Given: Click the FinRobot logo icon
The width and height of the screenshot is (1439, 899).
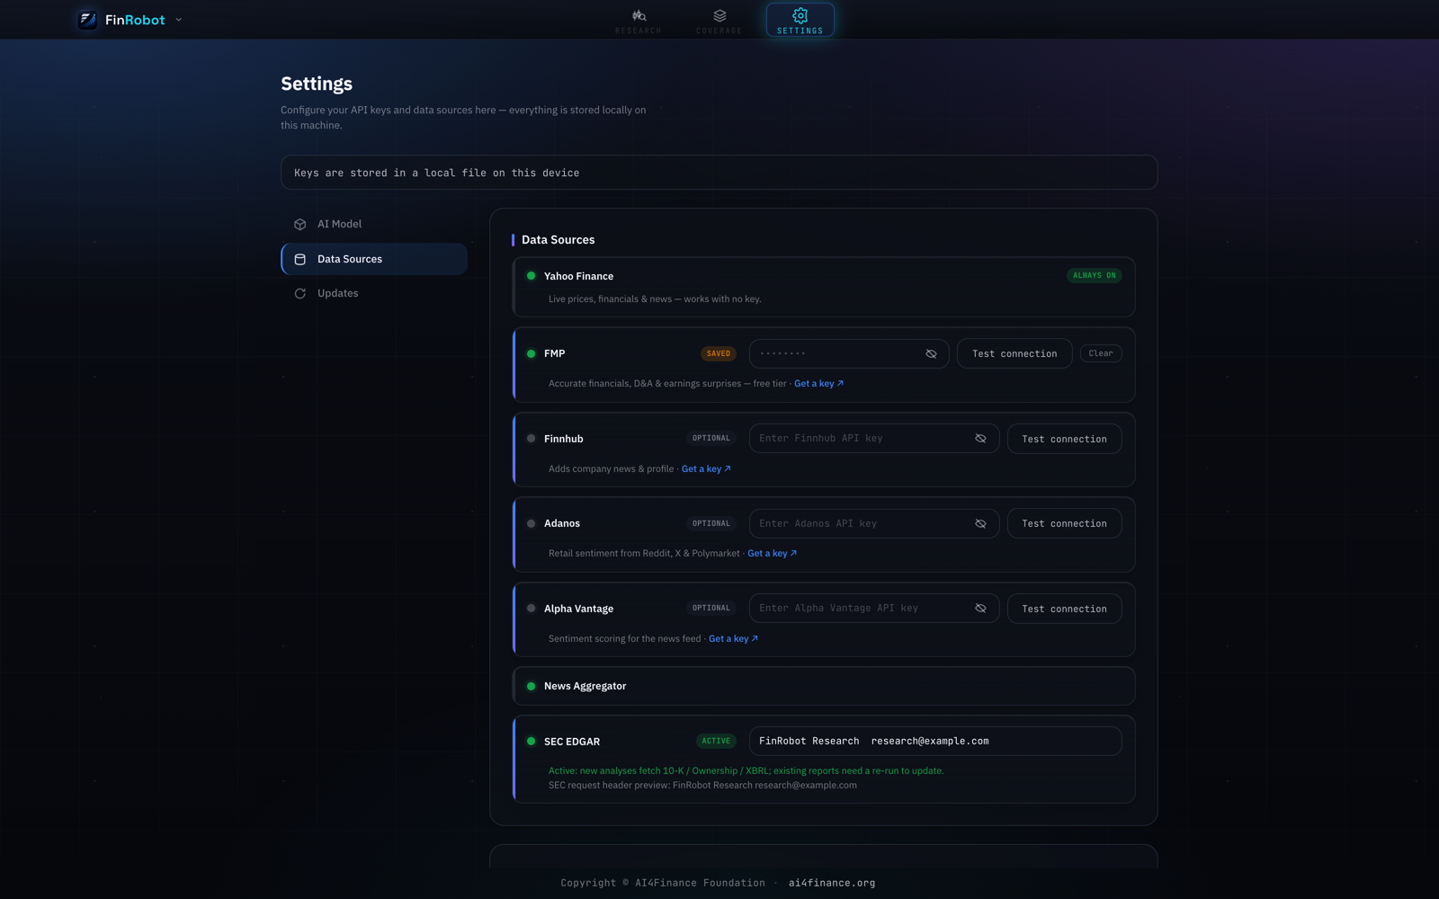Looking at the screenshot, I should click(87, 20).
